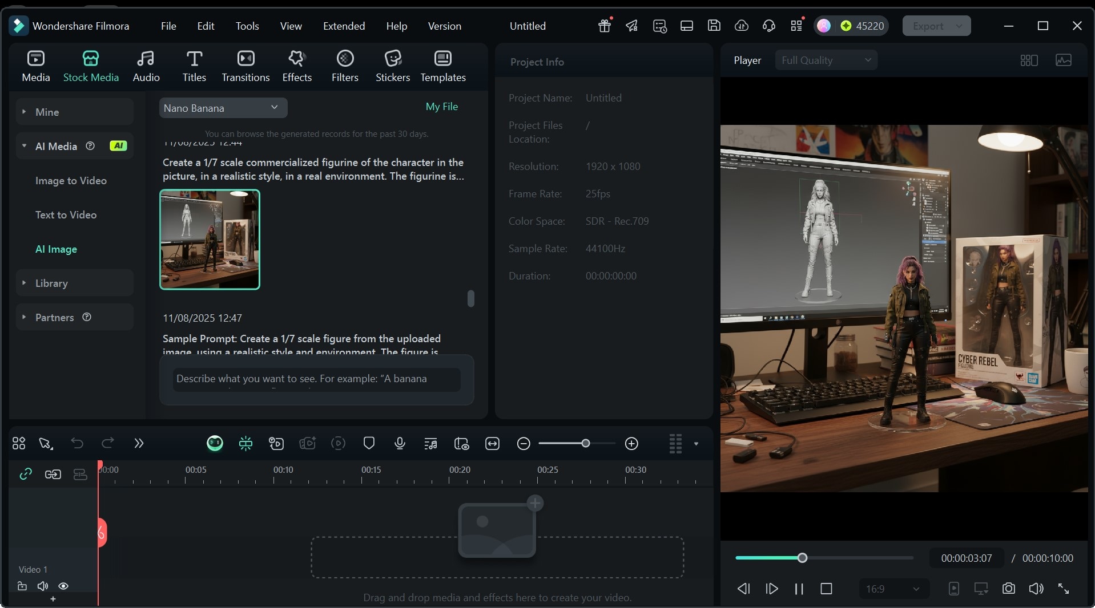Take a snapshot with camera icon
The image size is (1095, 608).
[x=1008, y=589]
